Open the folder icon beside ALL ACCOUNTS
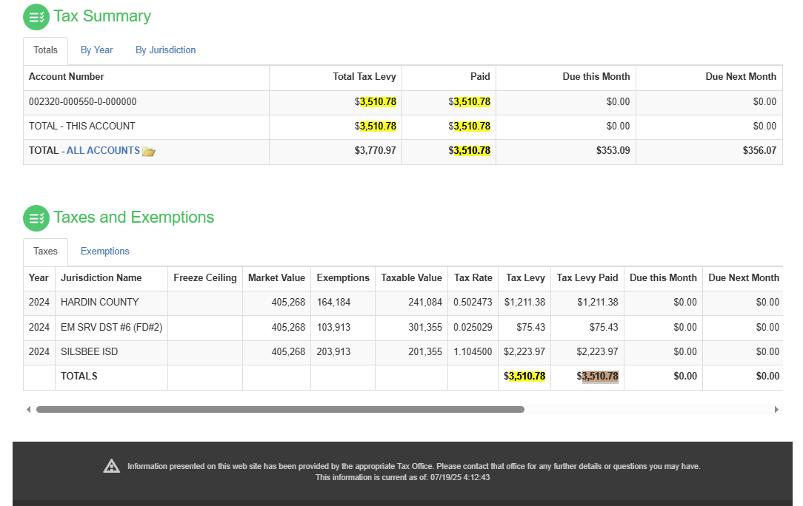Screen dimensions: 803x506 point(149,152)
